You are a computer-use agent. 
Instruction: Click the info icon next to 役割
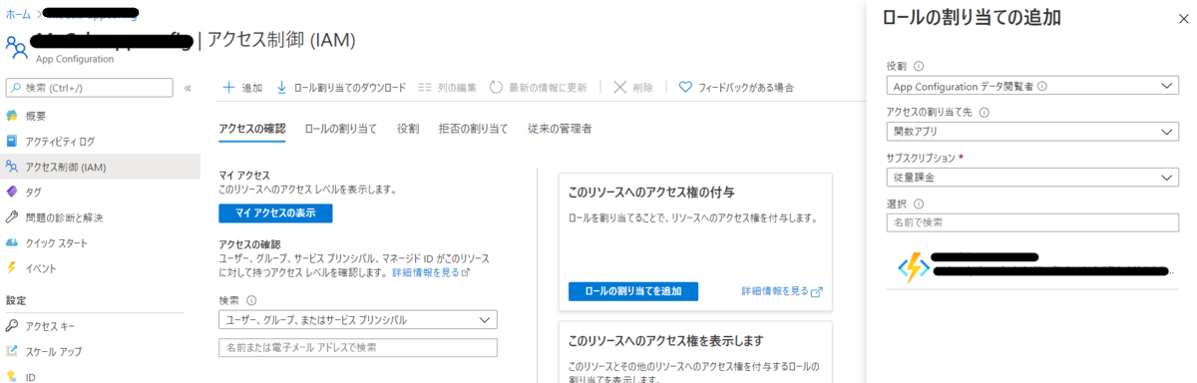click(x=919, y=66)
